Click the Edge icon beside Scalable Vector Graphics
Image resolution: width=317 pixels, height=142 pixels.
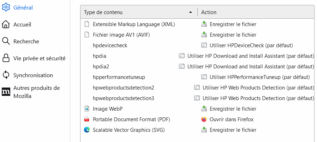point(87,130)
